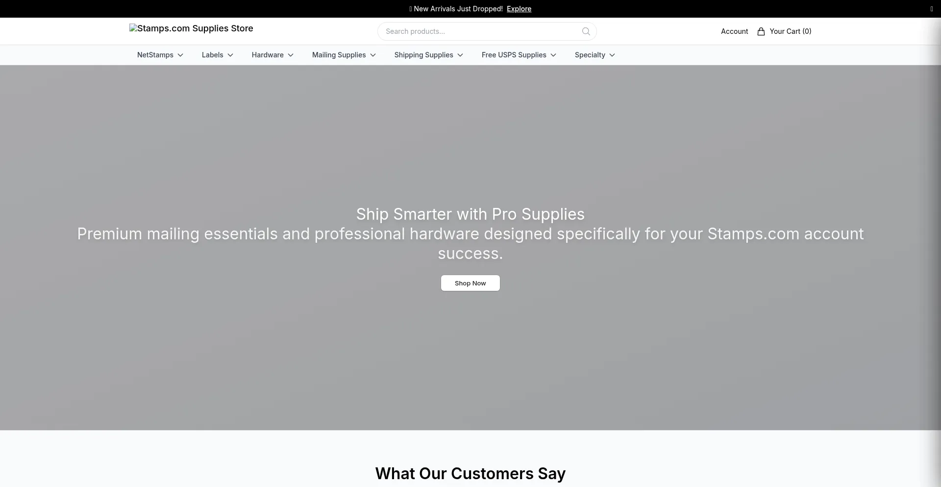This screenshot has width=941, height=487.
Task: Click the Ship Smarter with Pro Supplies heading
Action: 470,214
